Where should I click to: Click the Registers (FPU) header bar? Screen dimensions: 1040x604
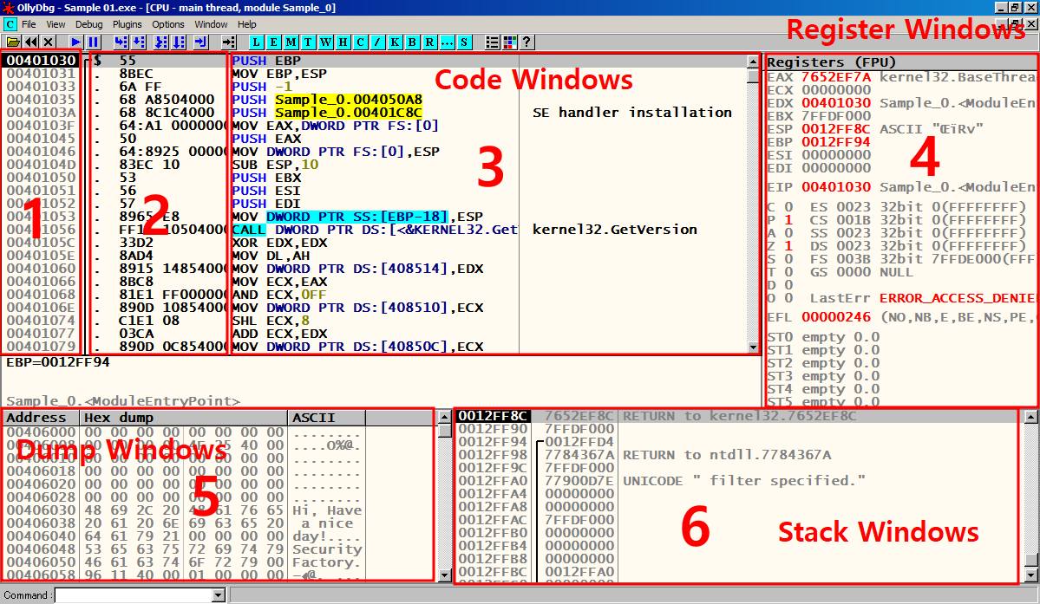pos(900,62)
